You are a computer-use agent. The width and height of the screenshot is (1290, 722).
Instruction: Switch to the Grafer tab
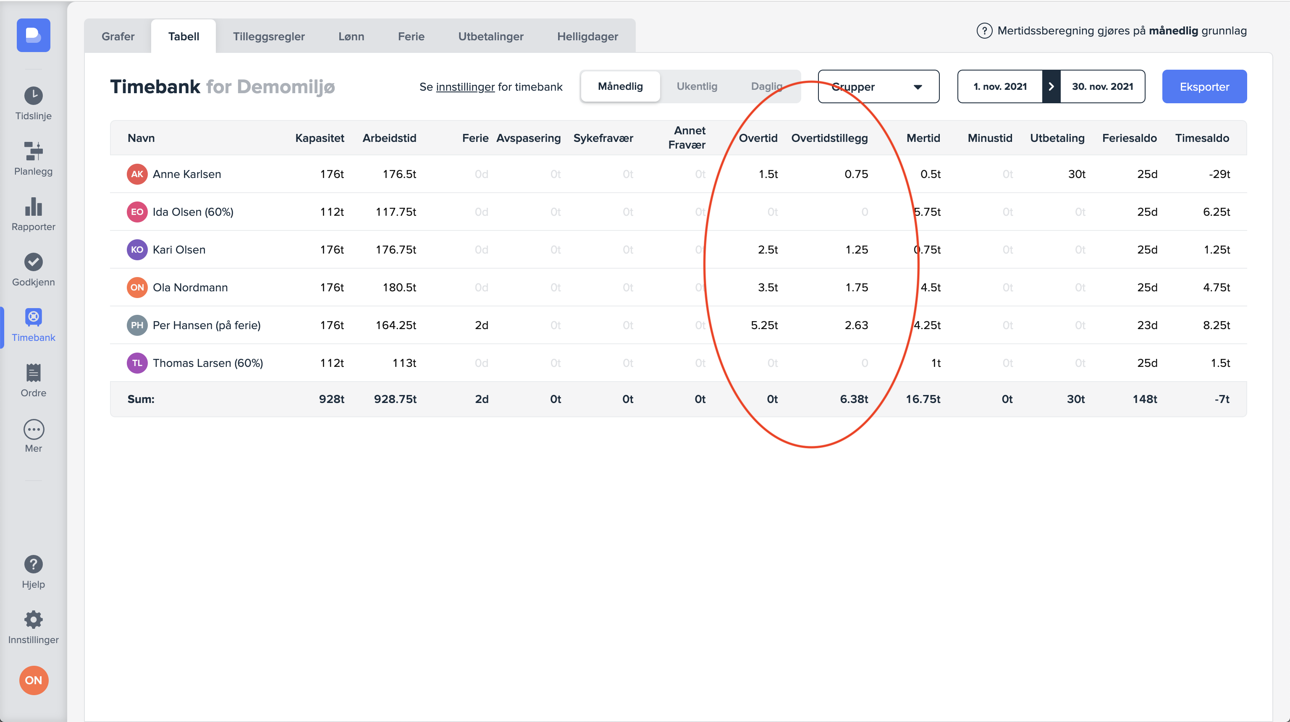(x=118, y=37)
